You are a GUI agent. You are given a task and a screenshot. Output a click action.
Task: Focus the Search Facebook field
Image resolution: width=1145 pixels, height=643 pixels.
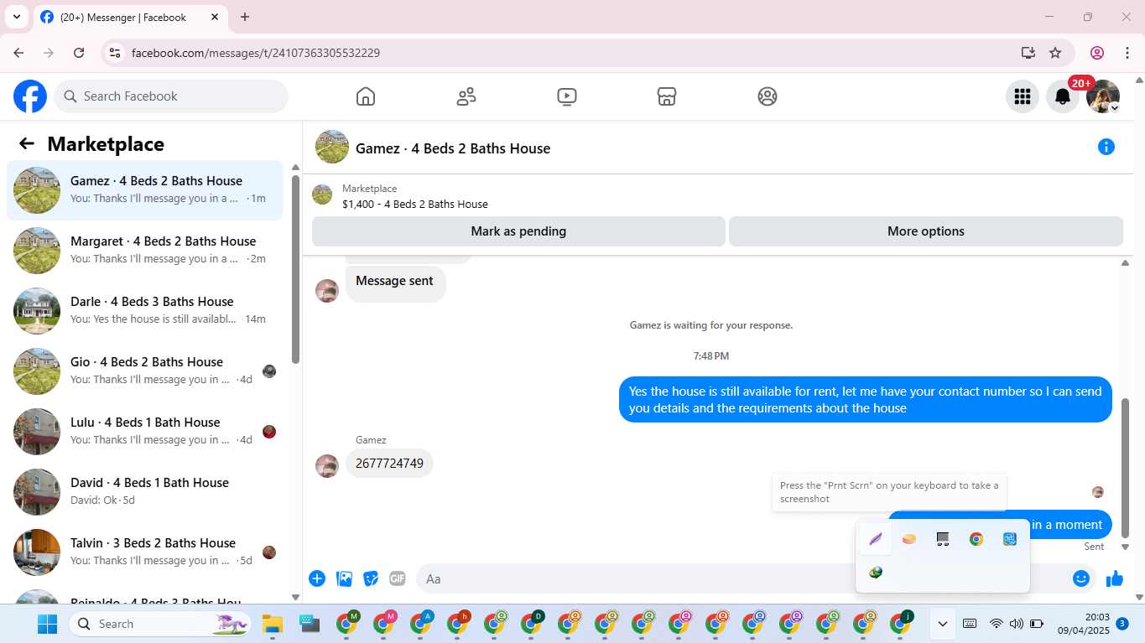tap(171, 96)
